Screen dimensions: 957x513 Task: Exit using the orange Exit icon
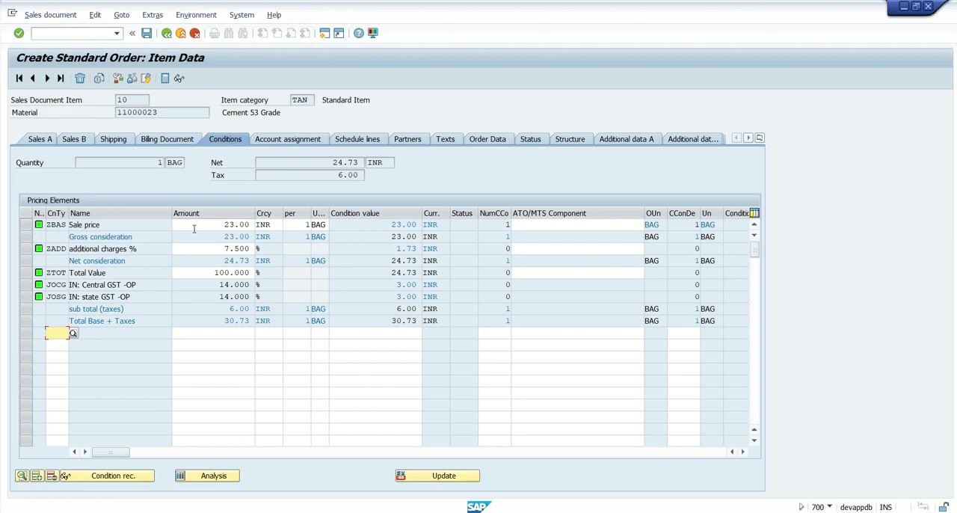pos(181,33)
